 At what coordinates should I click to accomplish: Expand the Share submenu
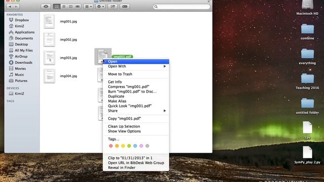coord(136,111)
